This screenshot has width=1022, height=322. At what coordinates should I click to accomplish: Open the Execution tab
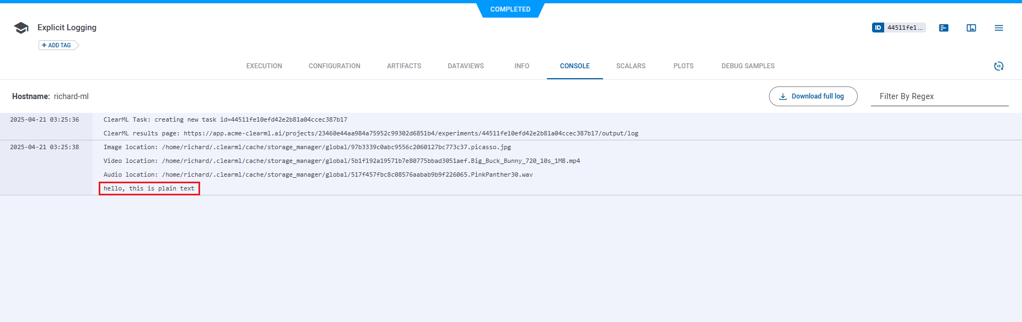pyautogui.click(x=264, y=66)
